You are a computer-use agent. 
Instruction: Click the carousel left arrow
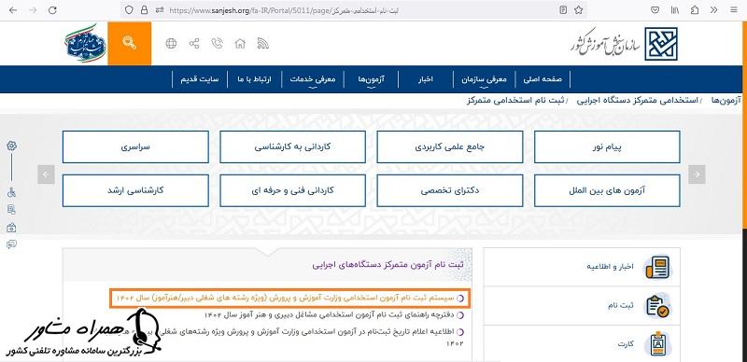[x=46, y=174]
